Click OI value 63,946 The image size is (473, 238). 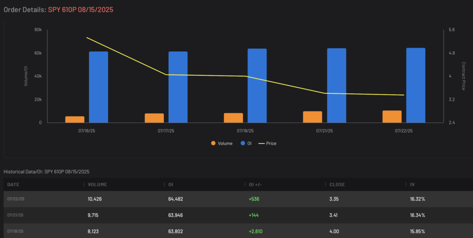tap(176, 215)
